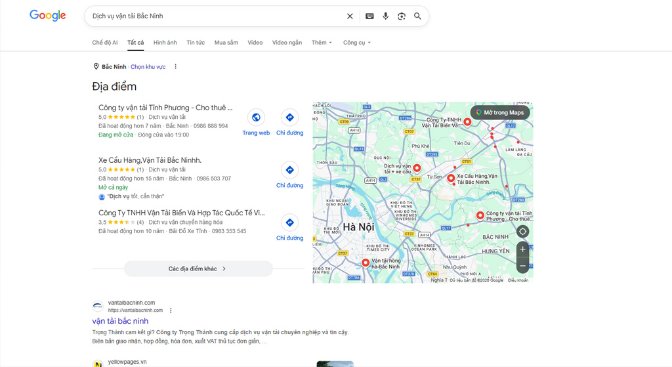Viewport: 672px width, 367px height.
Task: Click Trang web label under globe icon
Action: [256, 133]
